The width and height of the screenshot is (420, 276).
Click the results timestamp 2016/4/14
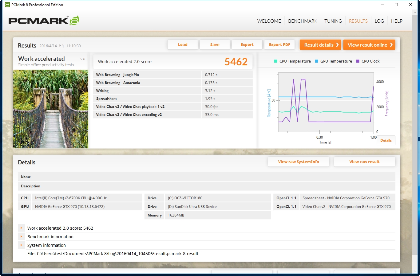[x=60, y=46]
